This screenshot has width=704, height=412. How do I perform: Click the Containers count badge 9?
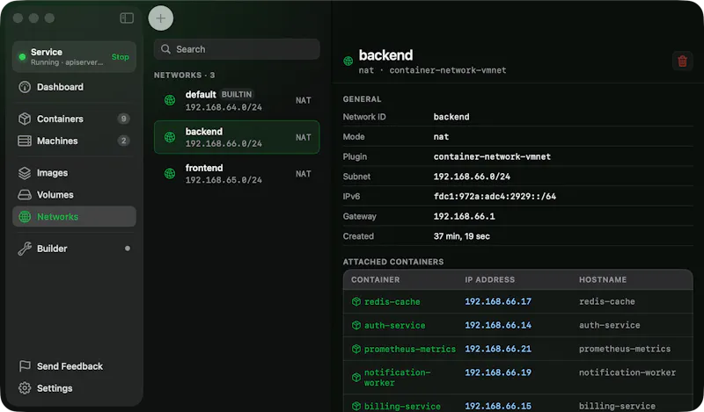[x=123, y=119]
